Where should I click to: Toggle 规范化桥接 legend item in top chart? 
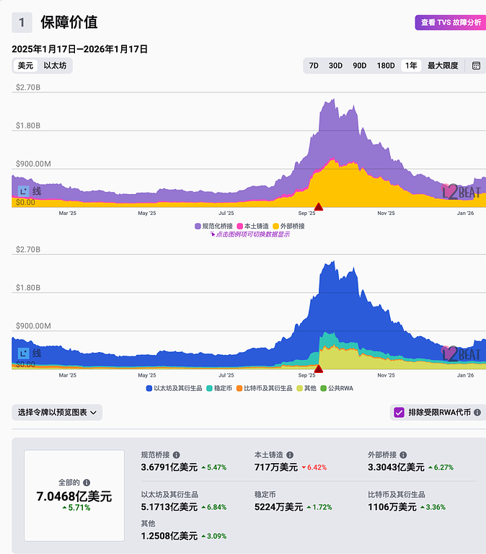click(213, 226)
